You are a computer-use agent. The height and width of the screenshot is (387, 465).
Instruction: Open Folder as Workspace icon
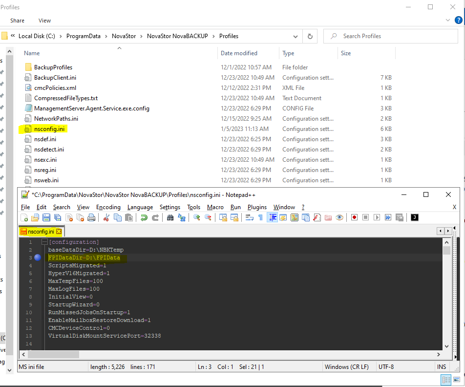[x=328, y=217]
